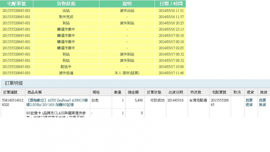Click the 本人 簽收(結案) description cell
270x152 pixels.
[127, 73]
